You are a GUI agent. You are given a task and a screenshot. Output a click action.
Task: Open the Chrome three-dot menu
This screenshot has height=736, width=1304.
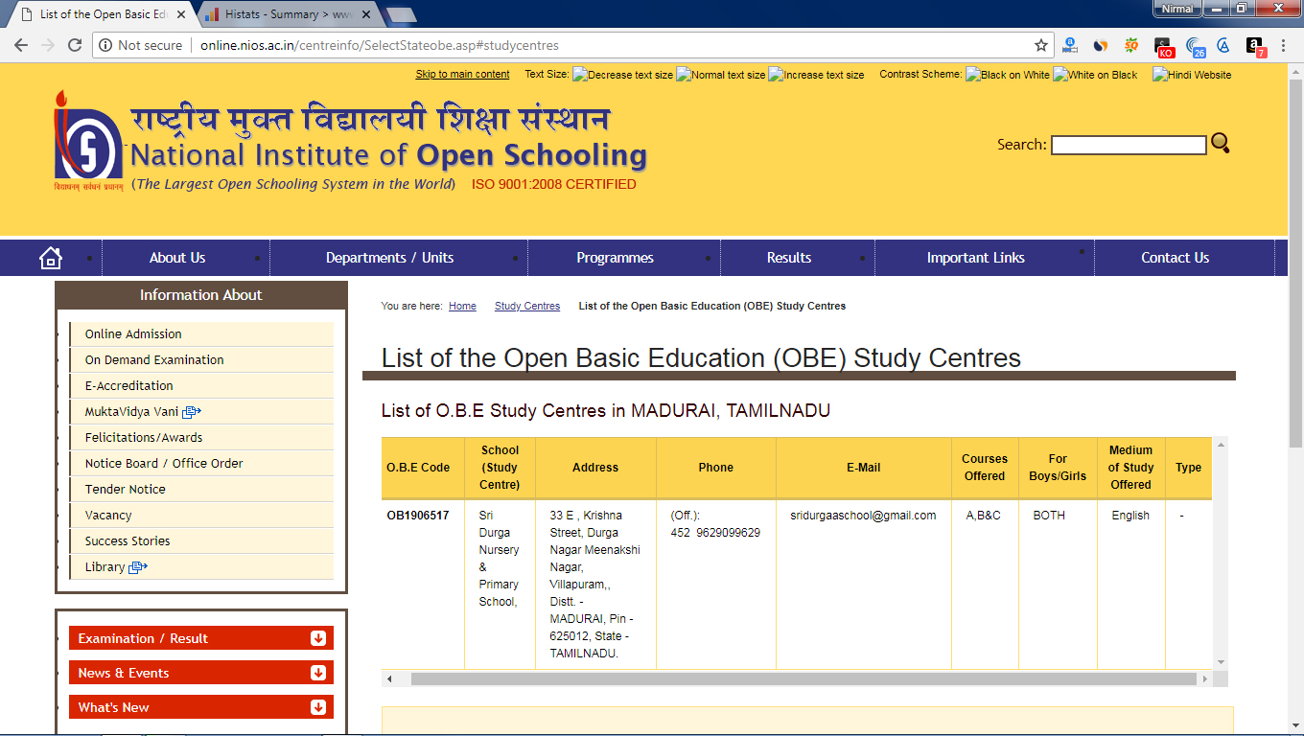pos(1284,45)
